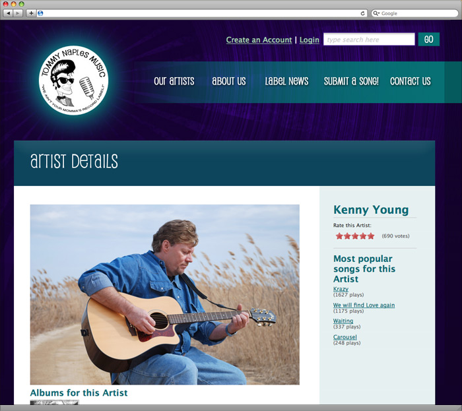Viewport: 462px width, 411px height.
Task: Rate the artist with the first star
Action: (x=339, y=236)
